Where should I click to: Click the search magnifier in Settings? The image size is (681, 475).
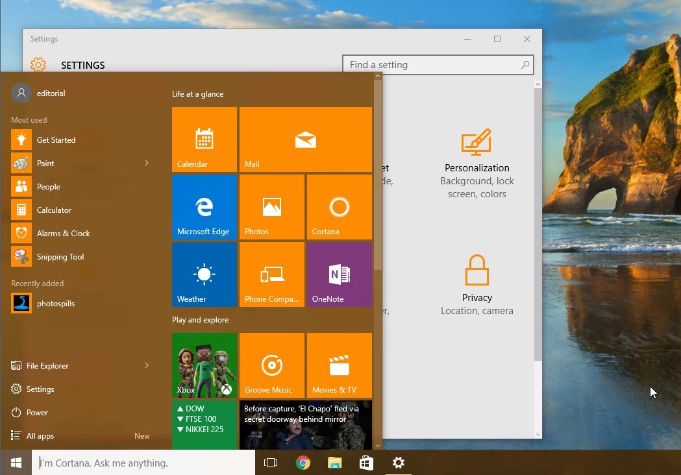click(525, 65)
